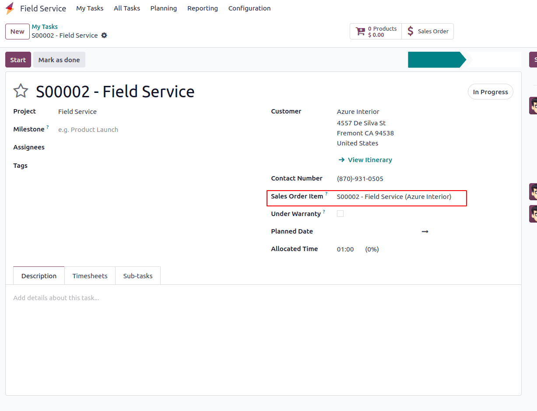Star the S00002 task as favorite
This screenshot has width=537, height=411.
pos(21,91)
